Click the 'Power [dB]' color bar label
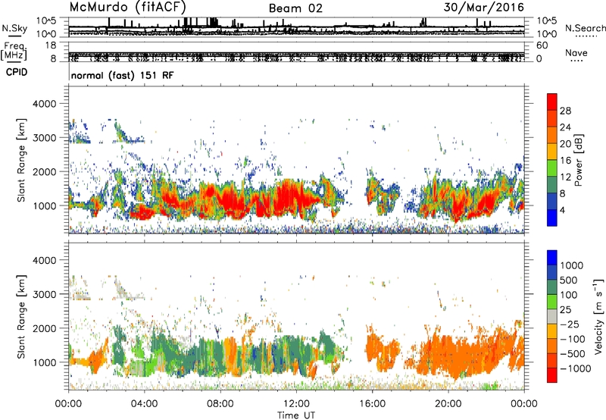The height and width of the screenshot is (420, 606). coord(578,160)
